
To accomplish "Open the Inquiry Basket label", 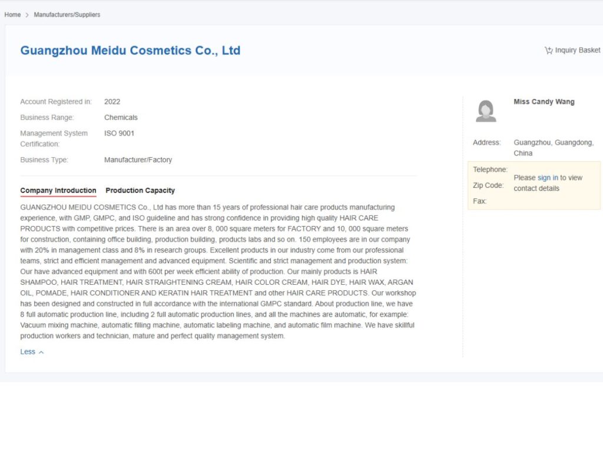I will [577, 51].
